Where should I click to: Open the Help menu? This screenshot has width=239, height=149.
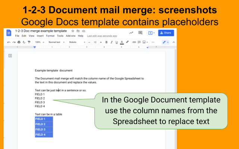[81, 36]
